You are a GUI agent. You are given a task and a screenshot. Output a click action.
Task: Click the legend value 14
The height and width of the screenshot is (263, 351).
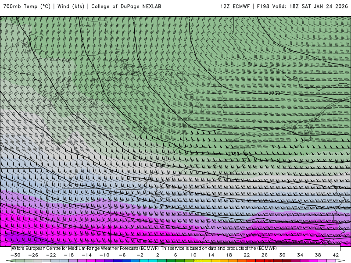(211, 255)
